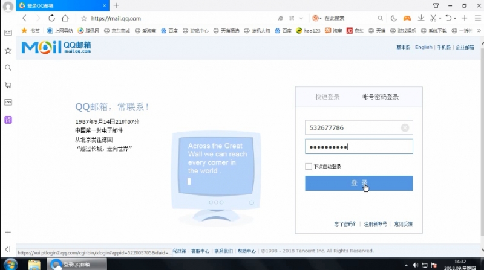Click the undo closed tab icon
The width and height of the screenshot is (484, 270).
(x=448, y=18)
